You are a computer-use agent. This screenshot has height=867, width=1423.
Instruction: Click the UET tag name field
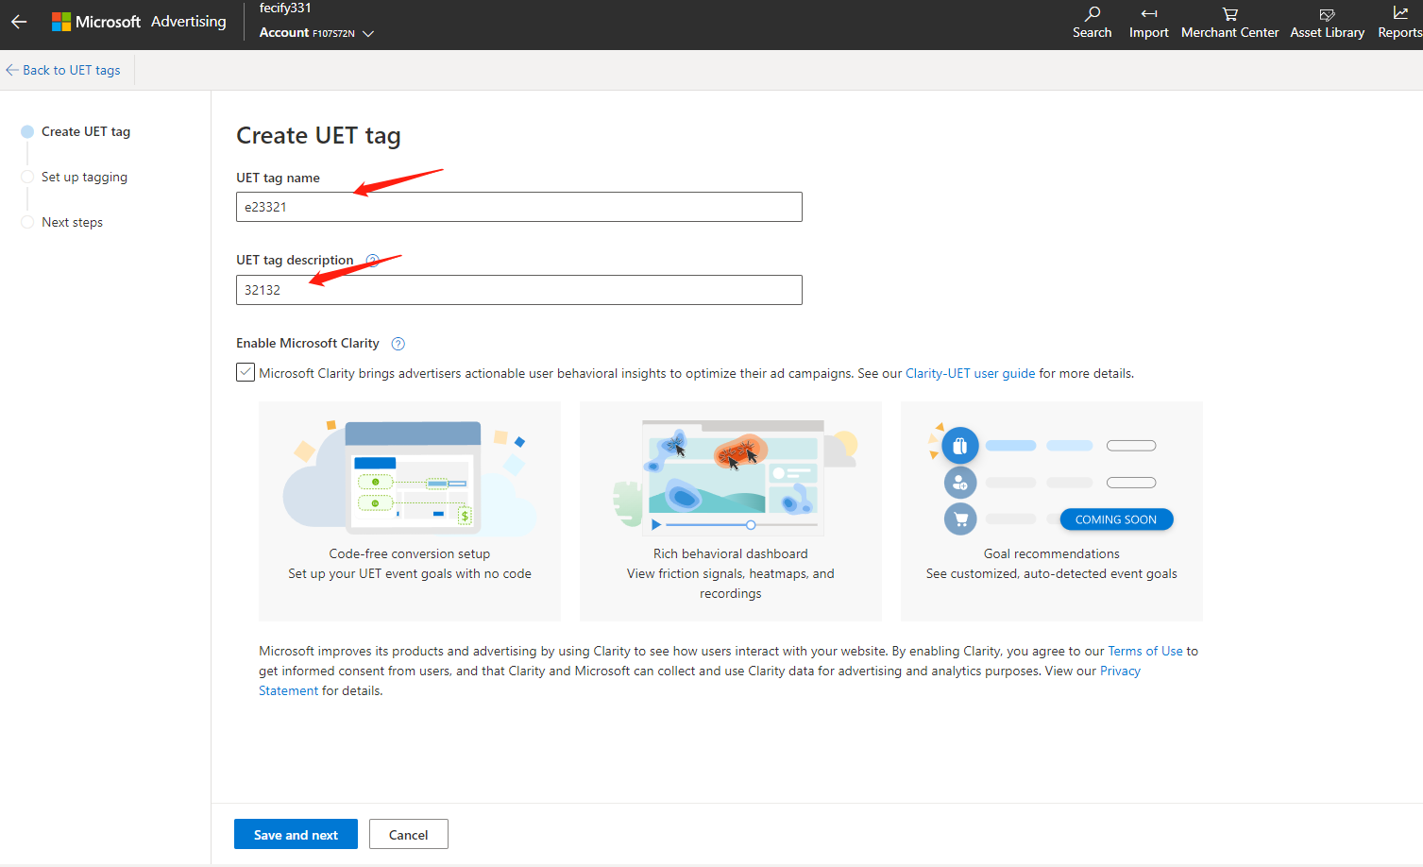tap(519, 207)
